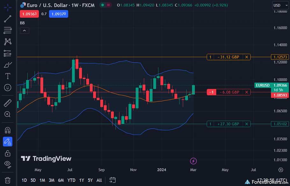
Task: Open the USD currency dropdown
Action: tap(280, 5)
